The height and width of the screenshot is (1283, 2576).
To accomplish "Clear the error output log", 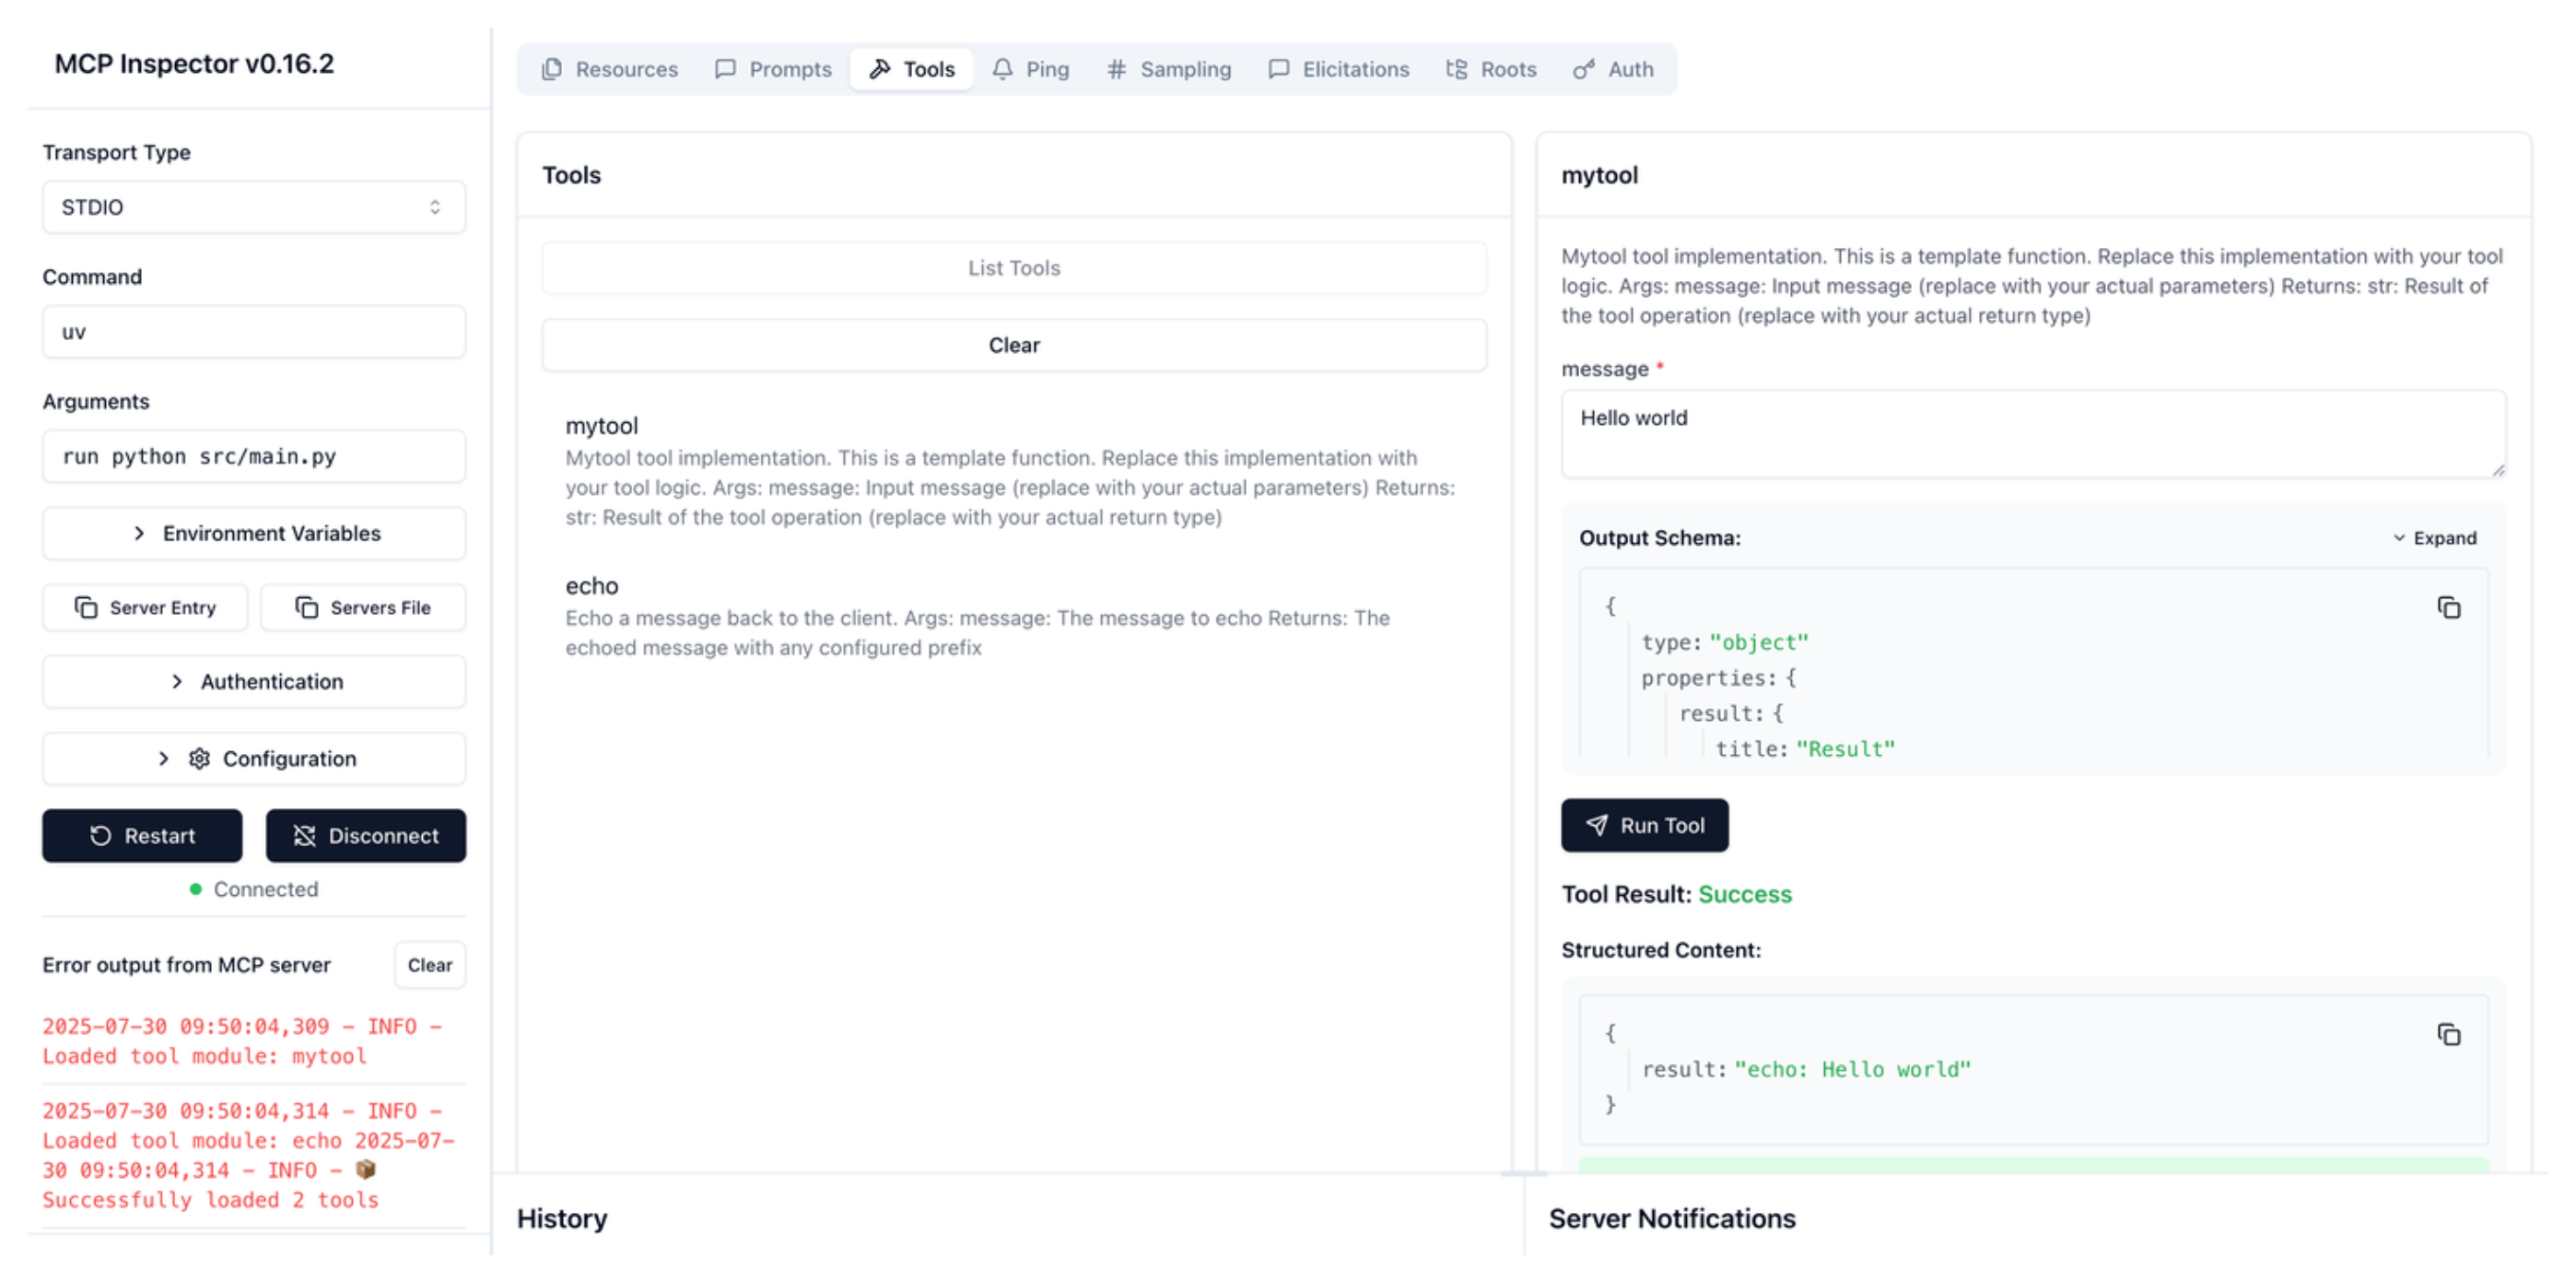I will [x=429, y=965].
